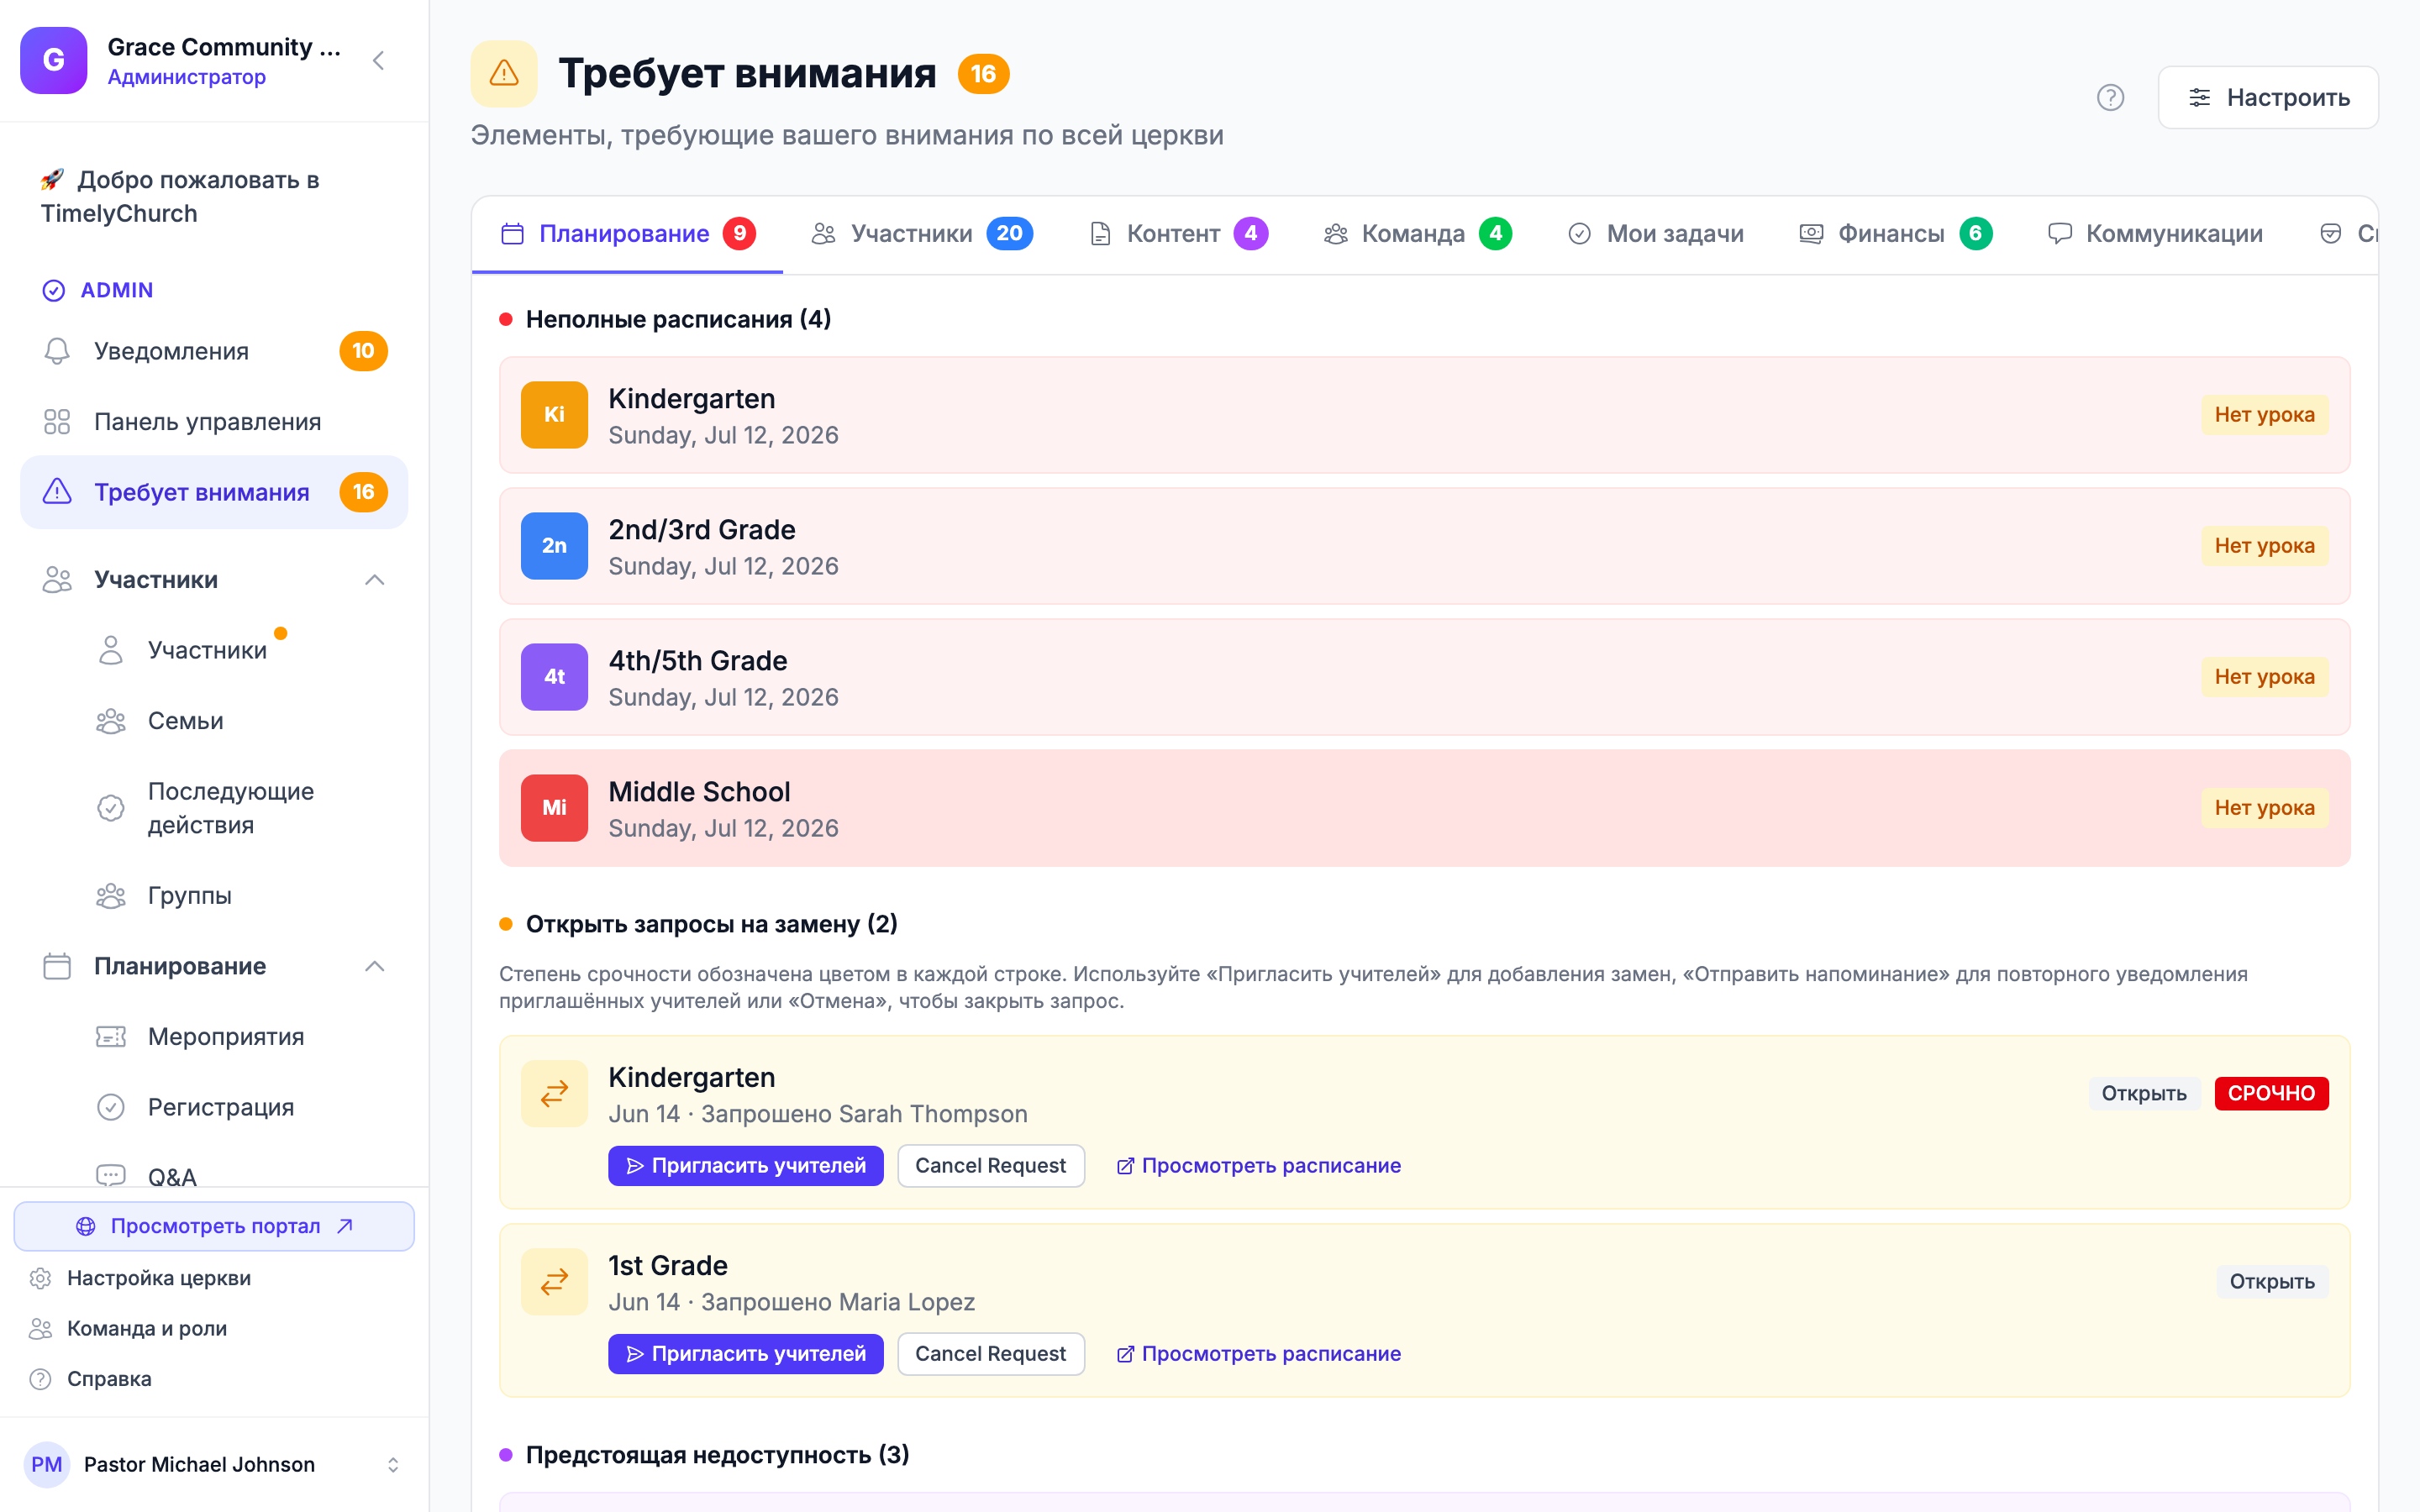Open the 2nd/3rd Grade '2n' avatar
Image resolution: width=2420 pixels, height=1512 pixels.
[554, 545]
